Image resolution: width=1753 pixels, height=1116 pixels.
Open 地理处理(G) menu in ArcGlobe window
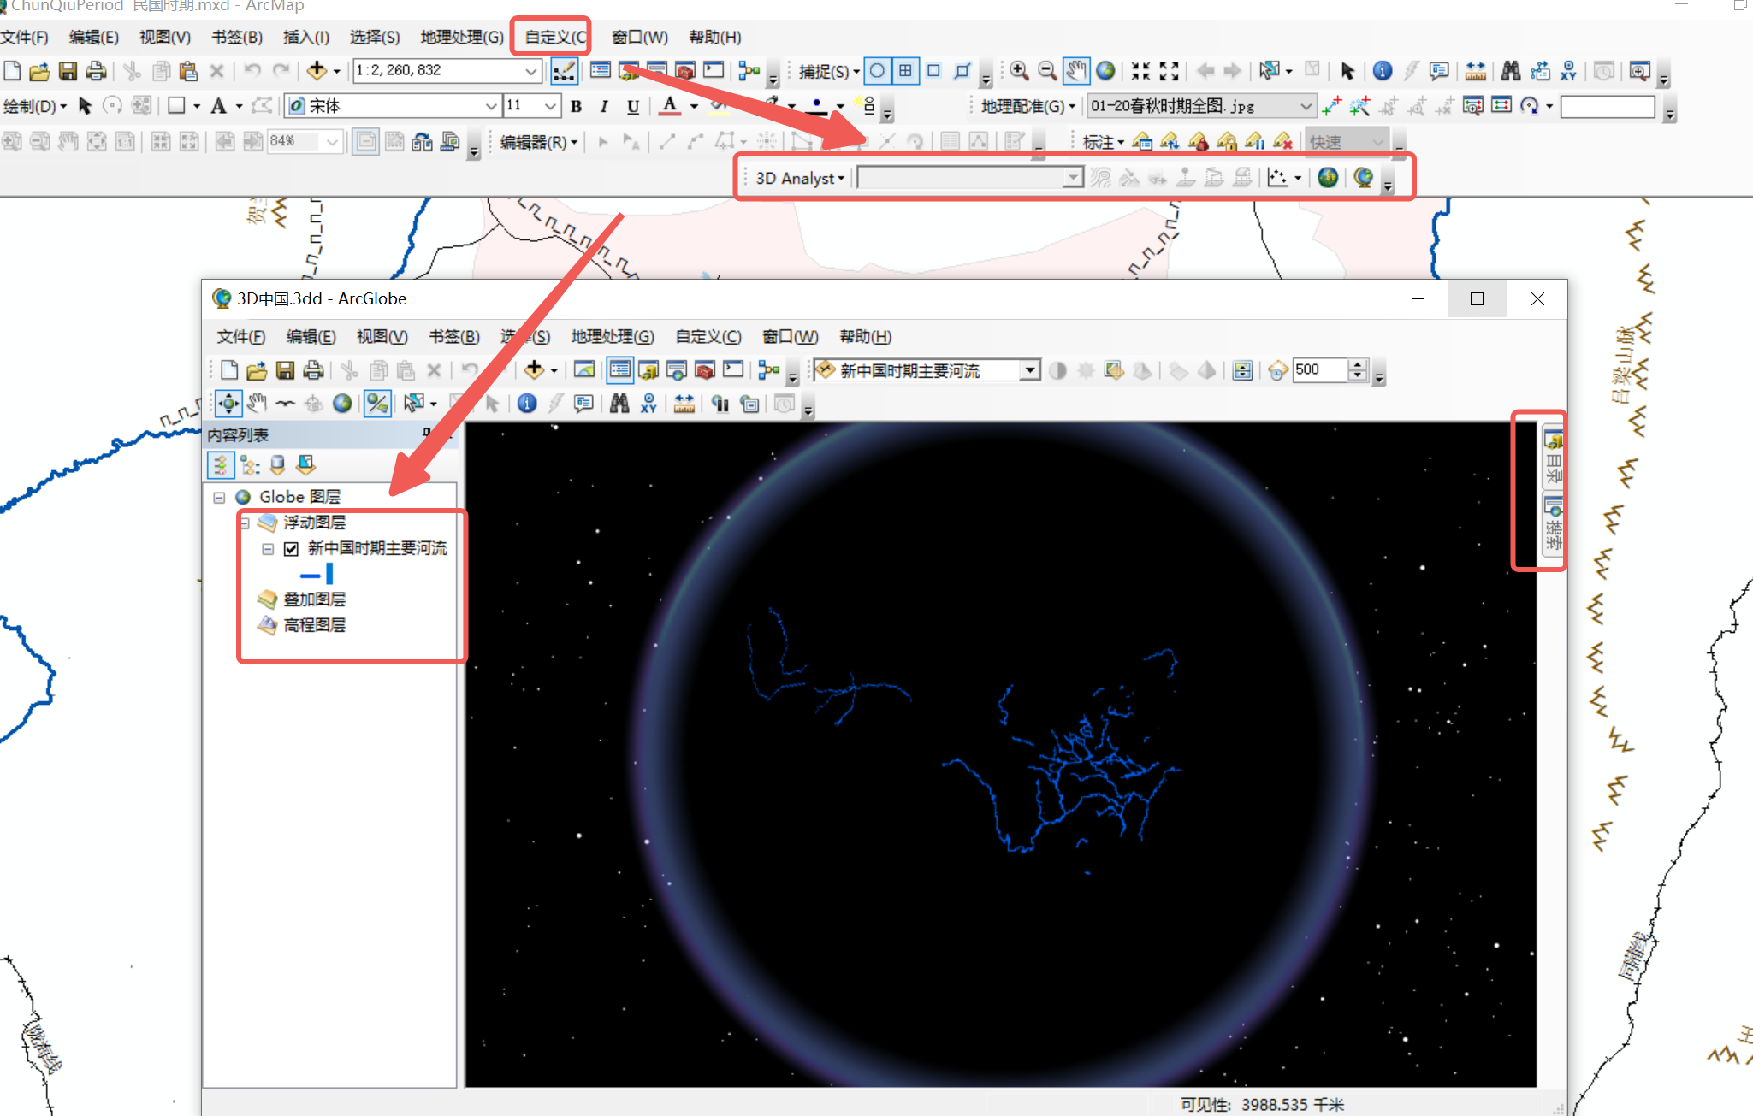pos(612,336)
